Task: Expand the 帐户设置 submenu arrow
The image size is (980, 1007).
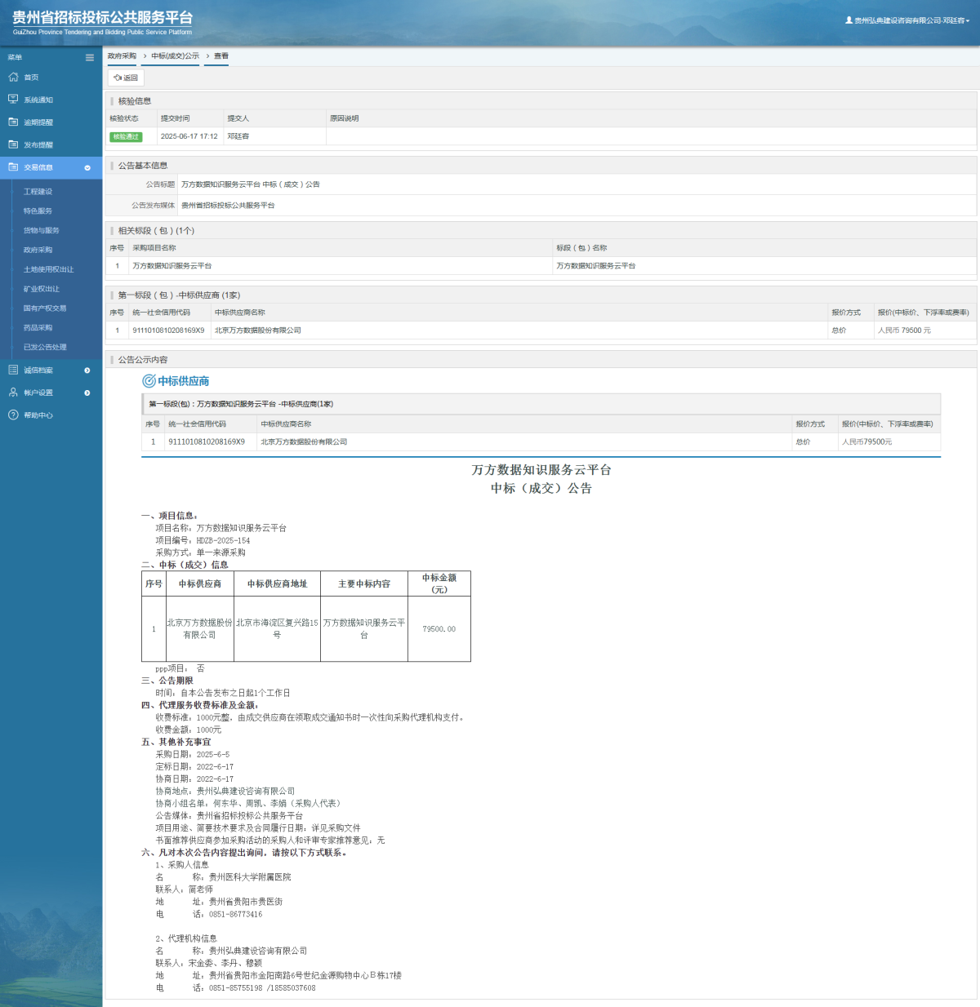Action: click(87, 393)
